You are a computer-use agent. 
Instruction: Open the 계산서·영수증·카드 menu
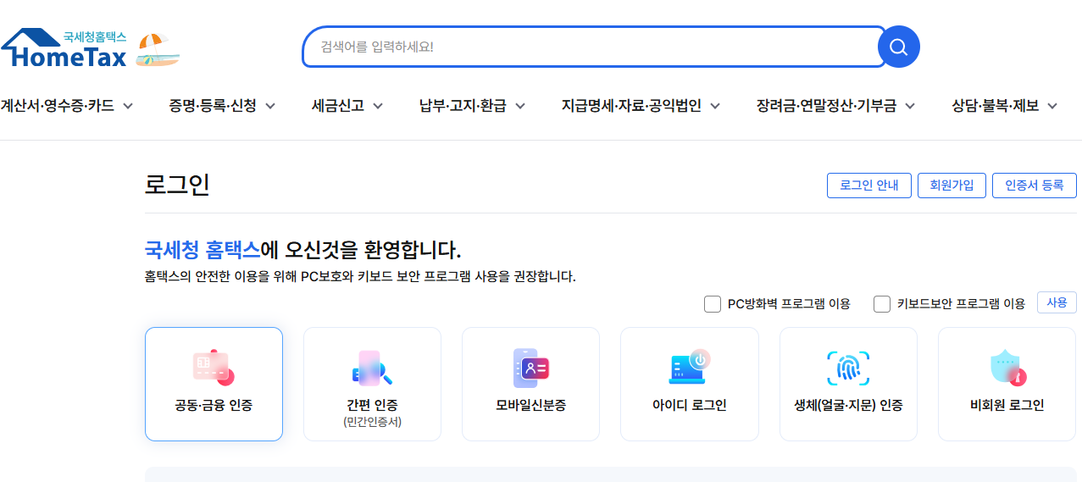[57, 106]
